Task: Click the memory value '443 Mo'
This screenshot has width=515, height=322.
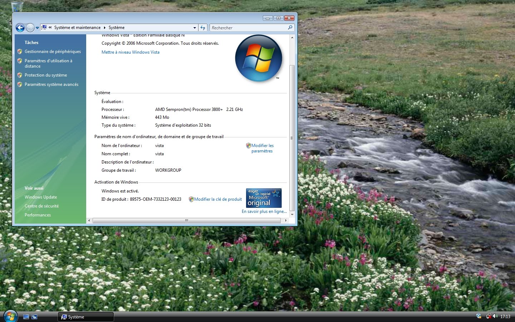Action: point(162,117)
